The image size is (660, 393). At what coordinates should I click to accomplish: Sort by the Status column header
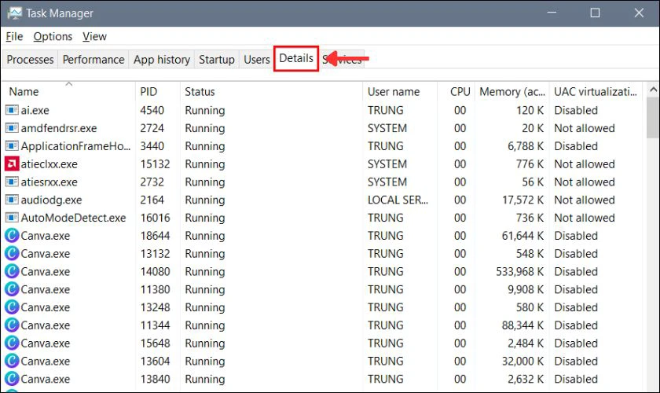pos(271,91)
